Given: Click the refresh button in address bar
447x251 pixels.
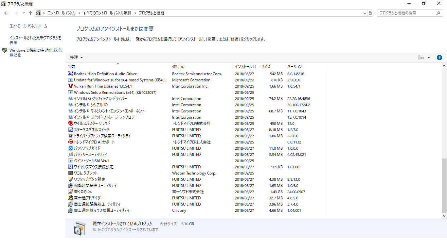Looking at the screenshot, I should (x=370, y=13).
